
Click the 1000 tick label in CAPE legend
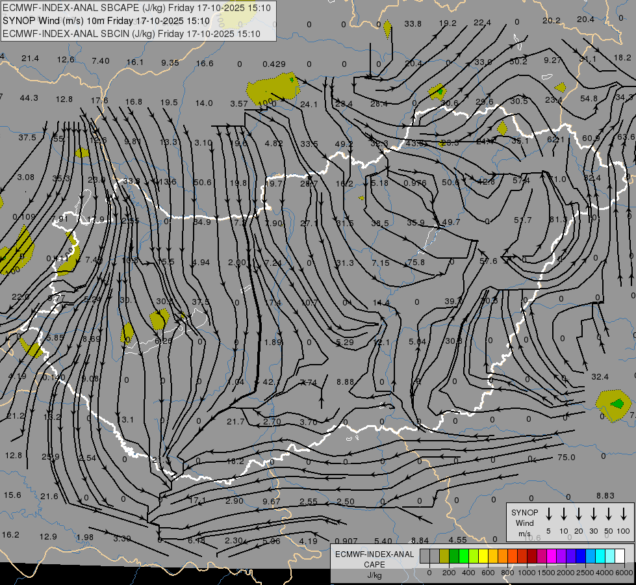click(526, 573)
